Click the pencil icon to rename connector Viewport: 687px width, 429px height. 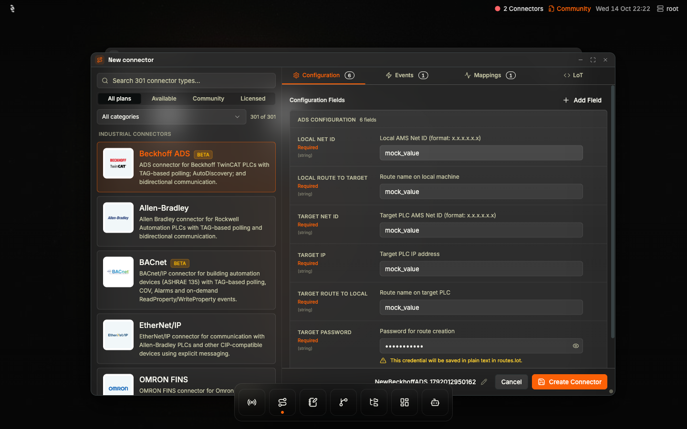click(484, 382)
